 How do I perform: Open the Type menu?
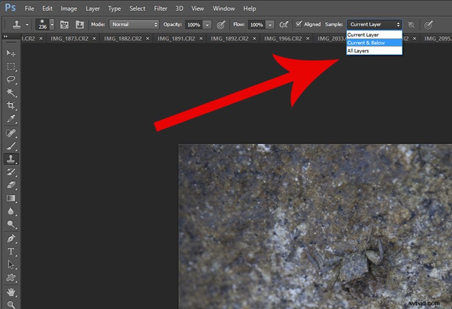pyautogui.click(x=115, y=8)
